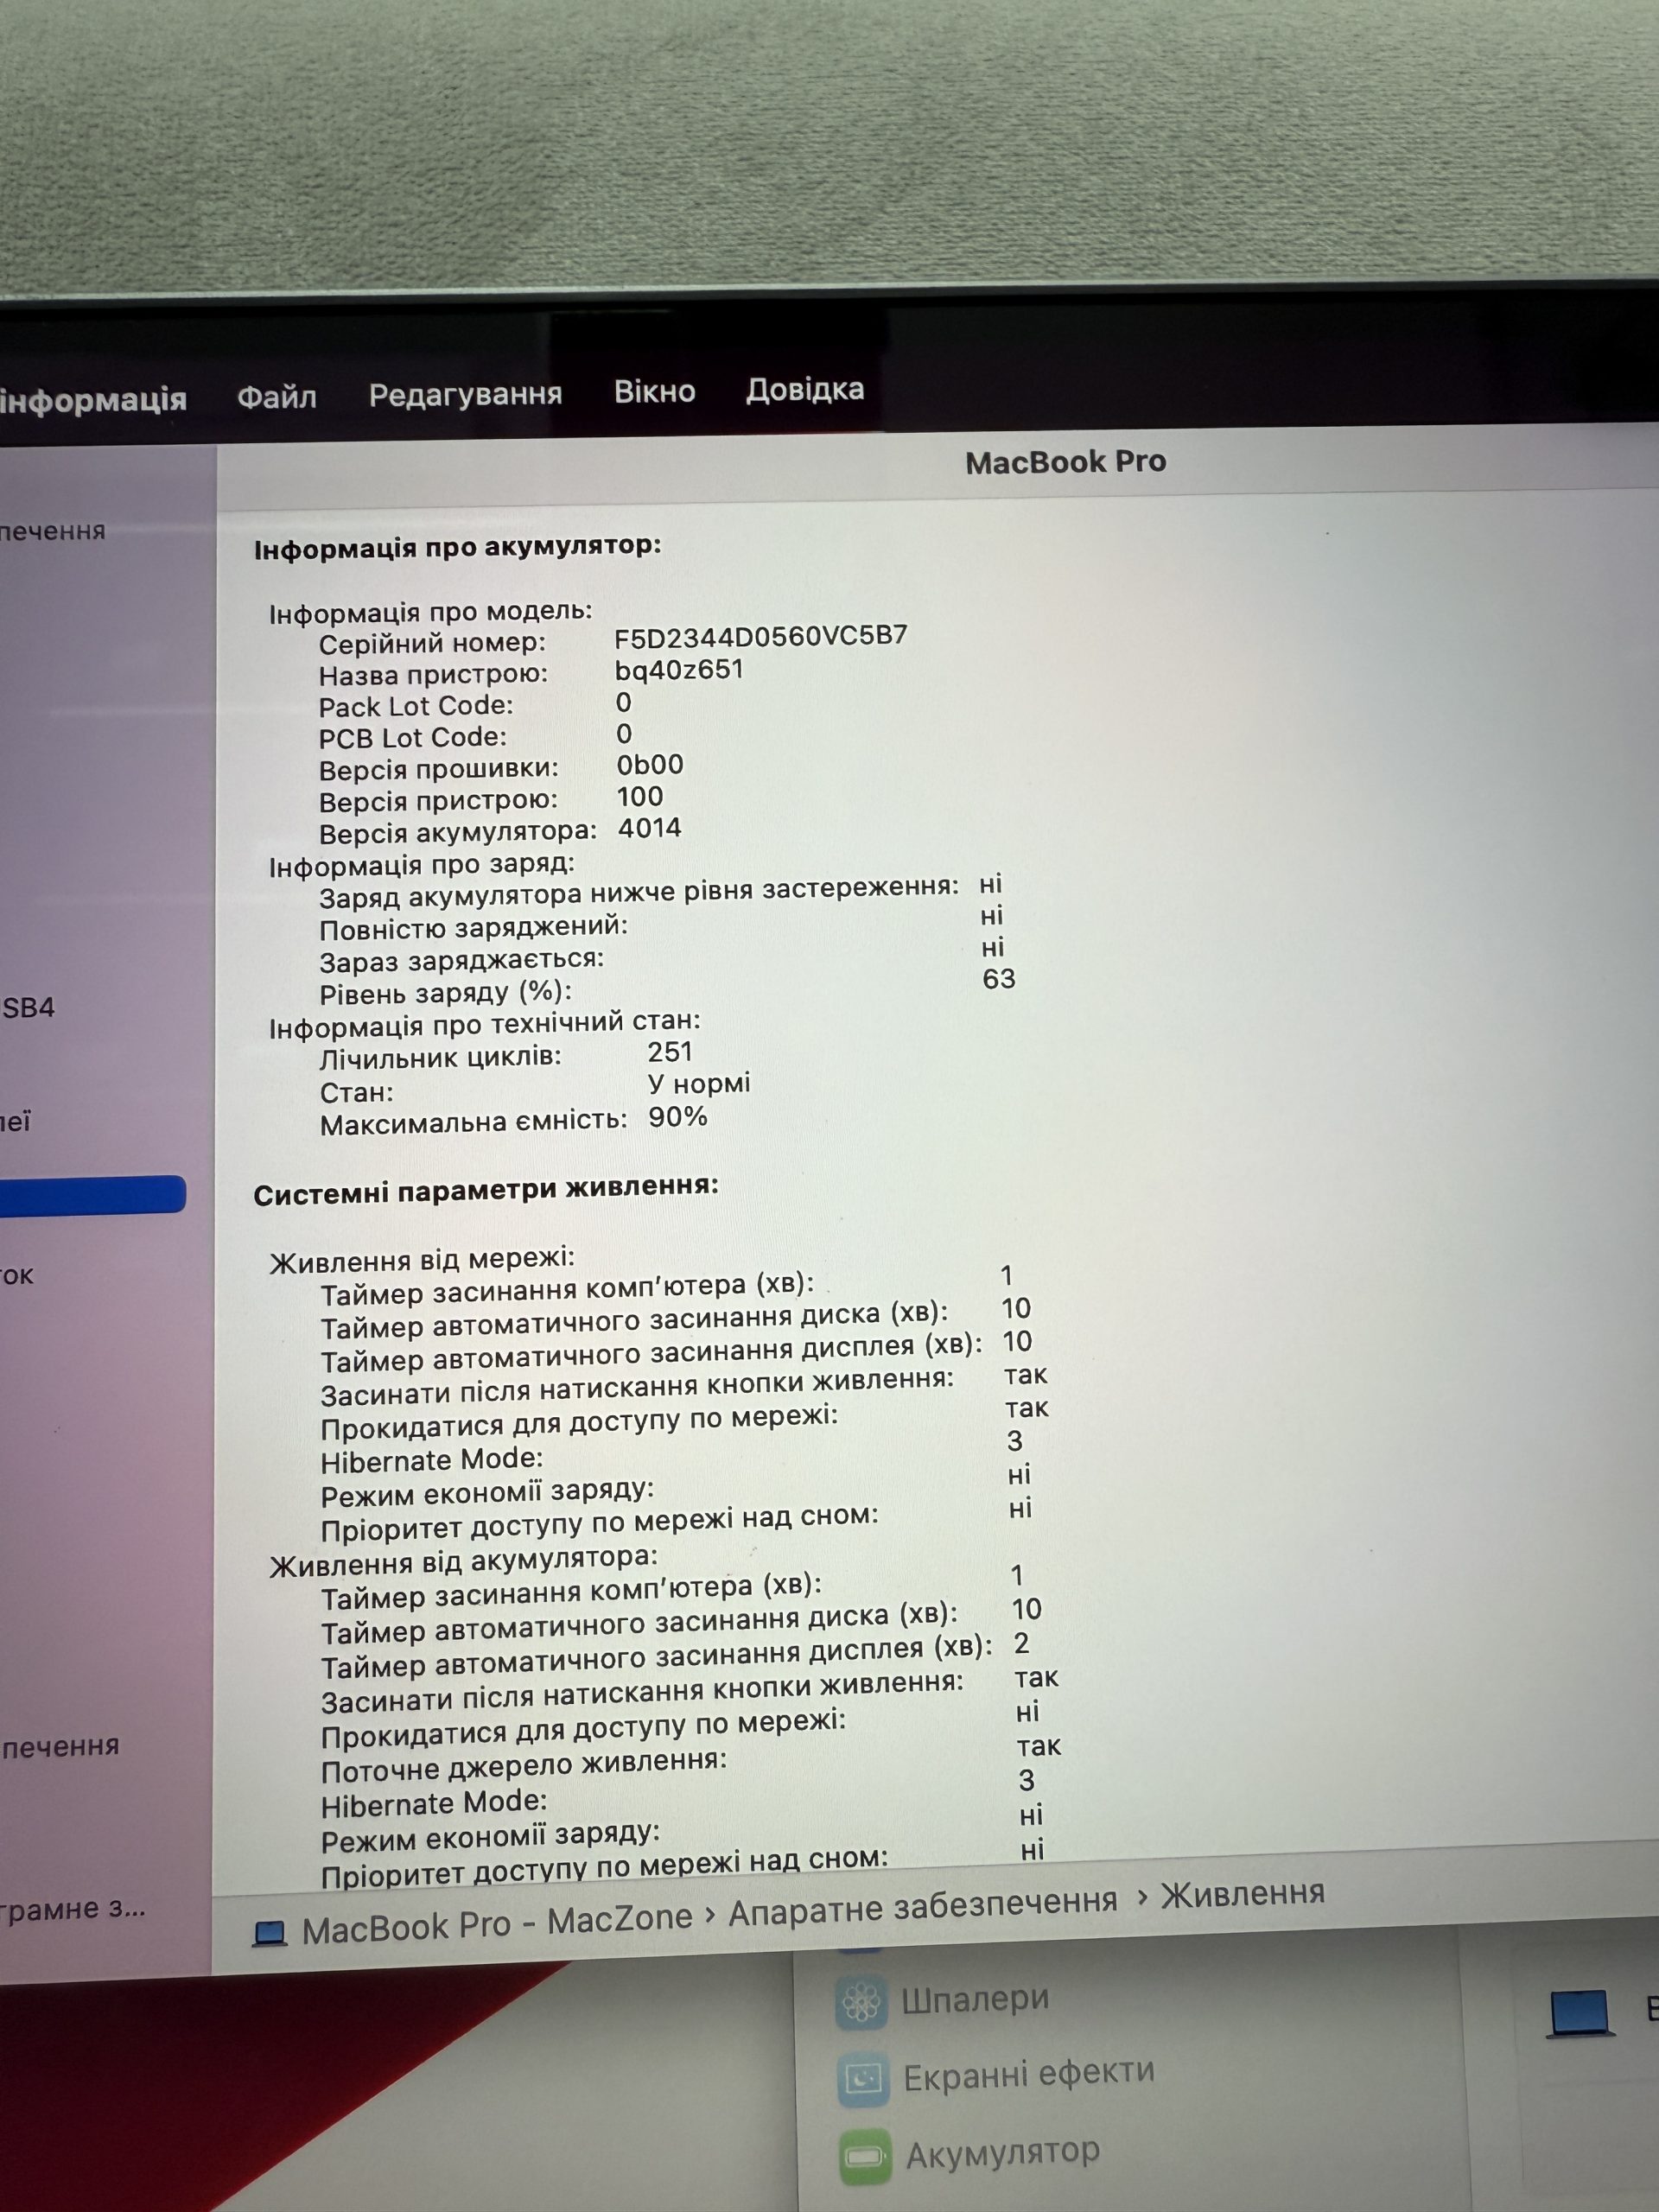Select the sidebar item ending in рамне з...

(x=73, y=1909)
